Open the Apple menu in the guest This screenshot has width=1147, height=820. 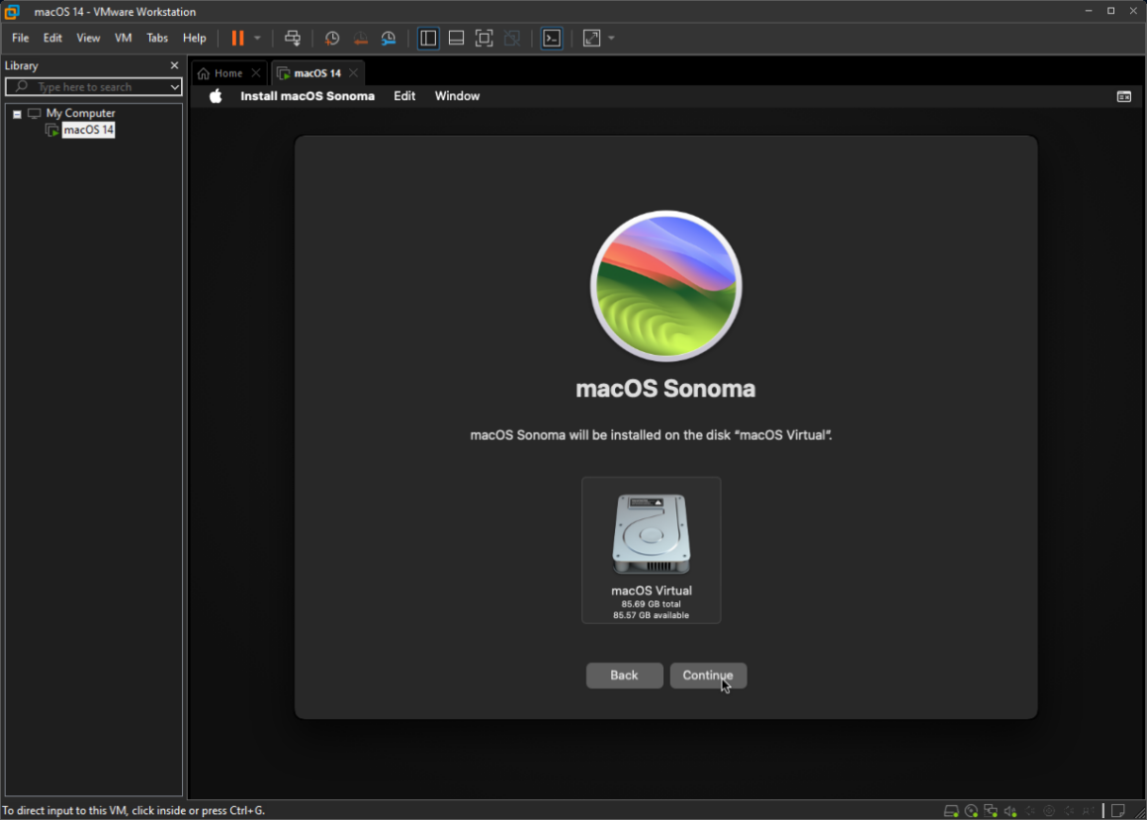tap(216, 96)
